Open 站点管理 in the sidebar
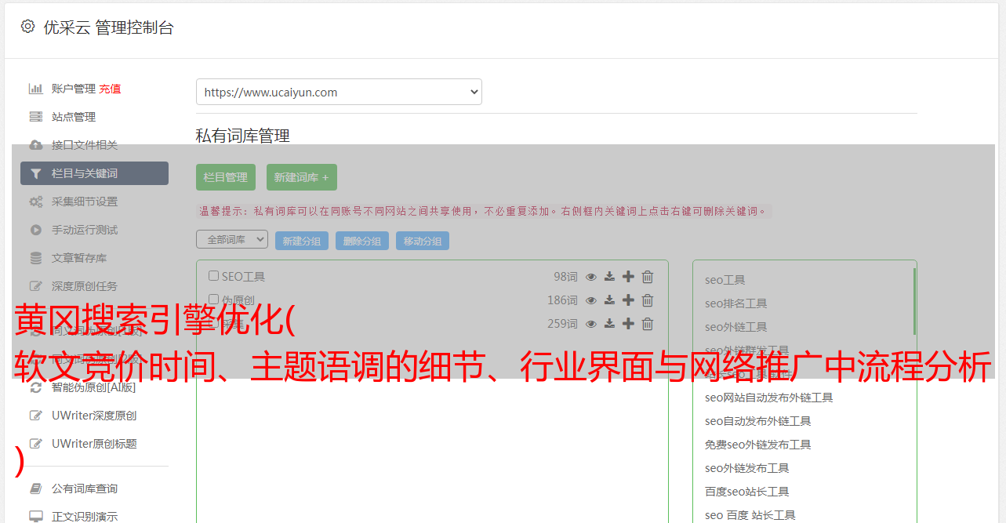 [x=74, y=117]
